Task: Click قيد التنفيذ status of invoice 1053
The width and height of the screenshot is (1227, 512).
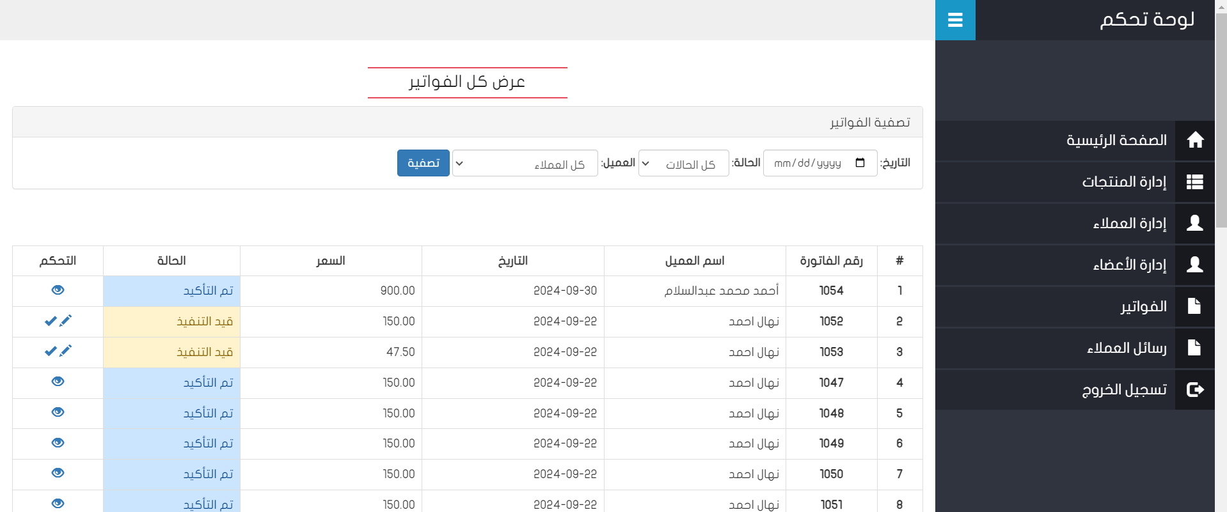Action: tap(171, 352)
